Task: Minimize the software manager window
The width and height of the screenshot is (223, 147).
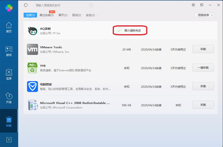Action: [210, 5]
